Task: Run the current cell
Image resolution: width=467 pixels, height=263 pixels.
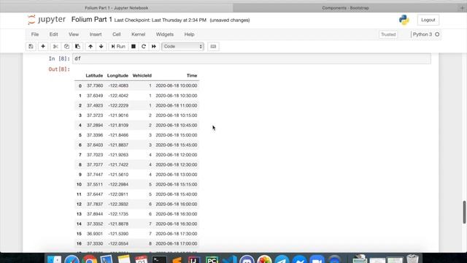Action: pyautogui.click(x=118, y=47)
